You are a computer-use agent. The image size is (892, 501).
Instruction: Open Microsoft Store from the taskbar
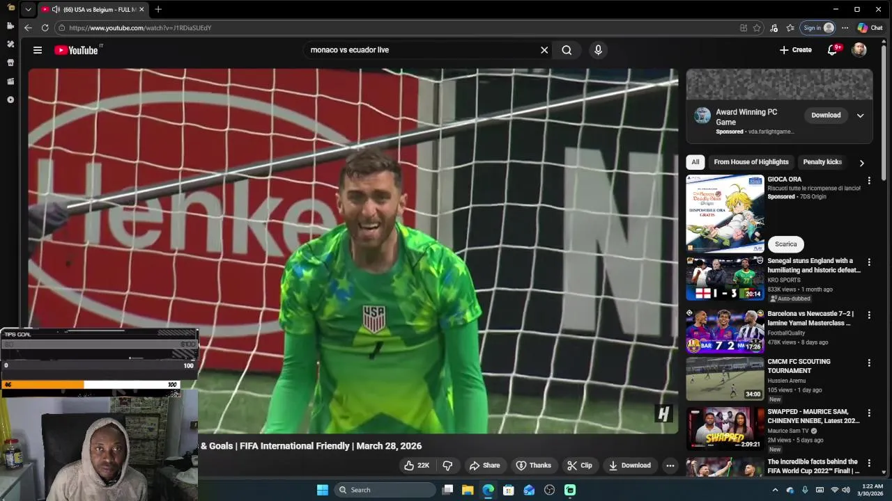509,490
